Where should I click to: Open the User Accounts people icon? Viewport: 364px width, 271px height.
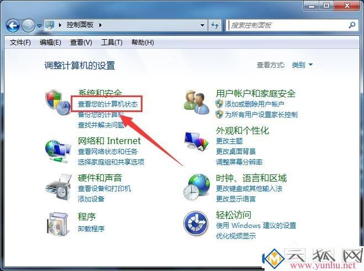coord(197,102)
